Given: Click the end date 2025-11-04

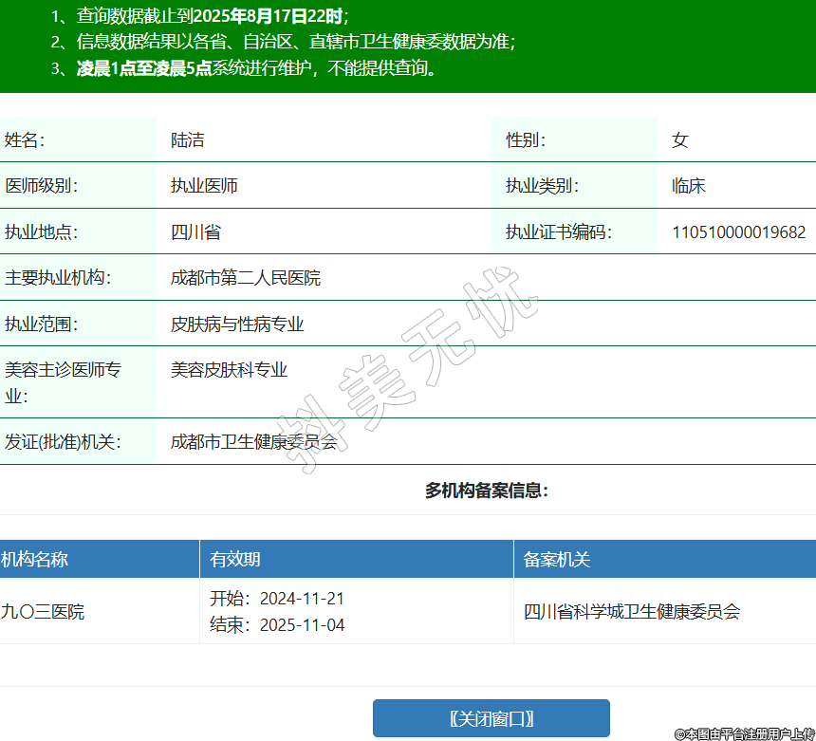Looking at the screenshot, I should pos(302,625).
